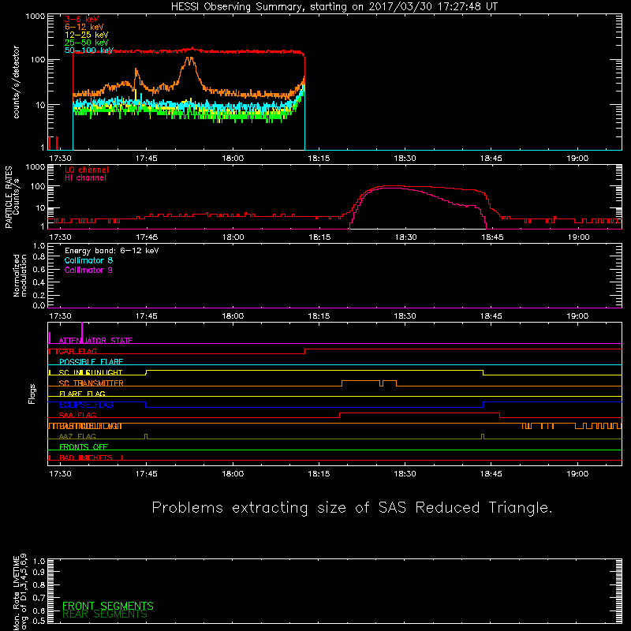Click 17:30 tick label under modulation plot
Screen dimensions: 631x631
point(61,316)
